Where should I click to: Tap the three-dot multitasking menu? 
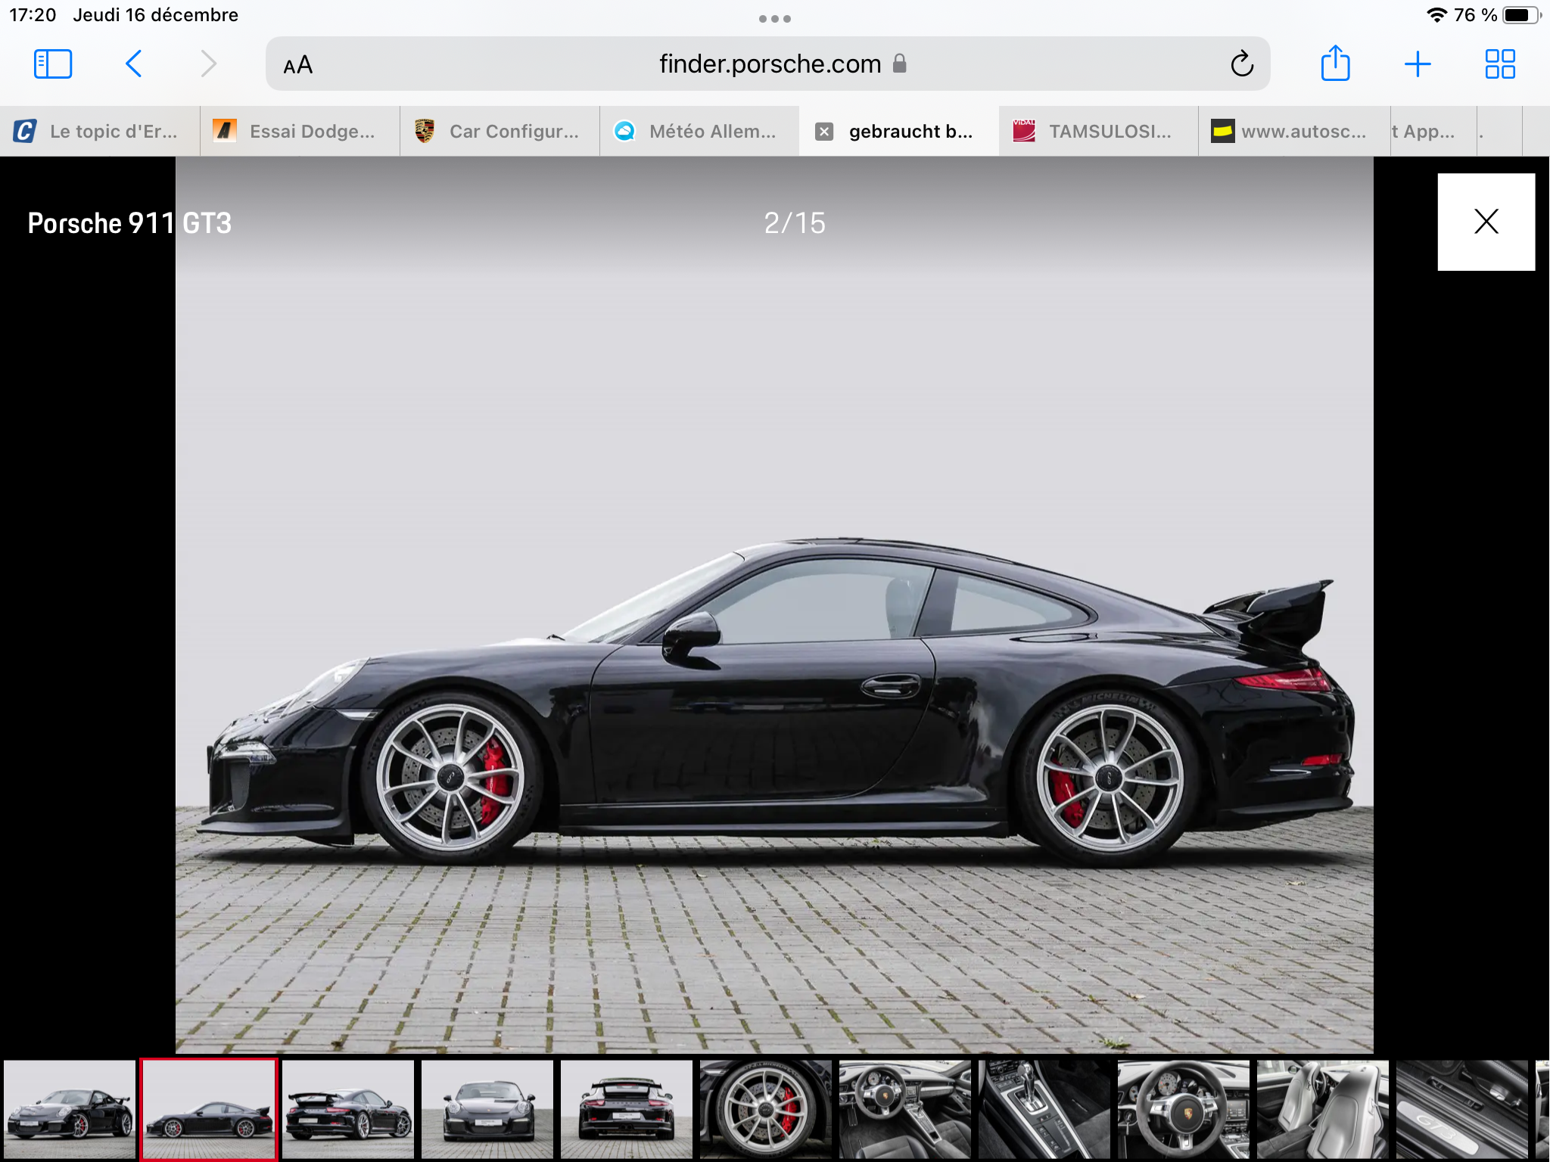click(774, 19)
